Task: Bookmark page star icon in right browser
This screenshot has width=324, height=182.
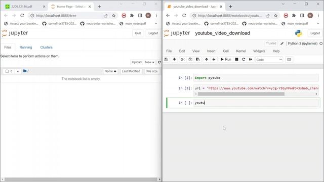Action: [x=275, y=16]
